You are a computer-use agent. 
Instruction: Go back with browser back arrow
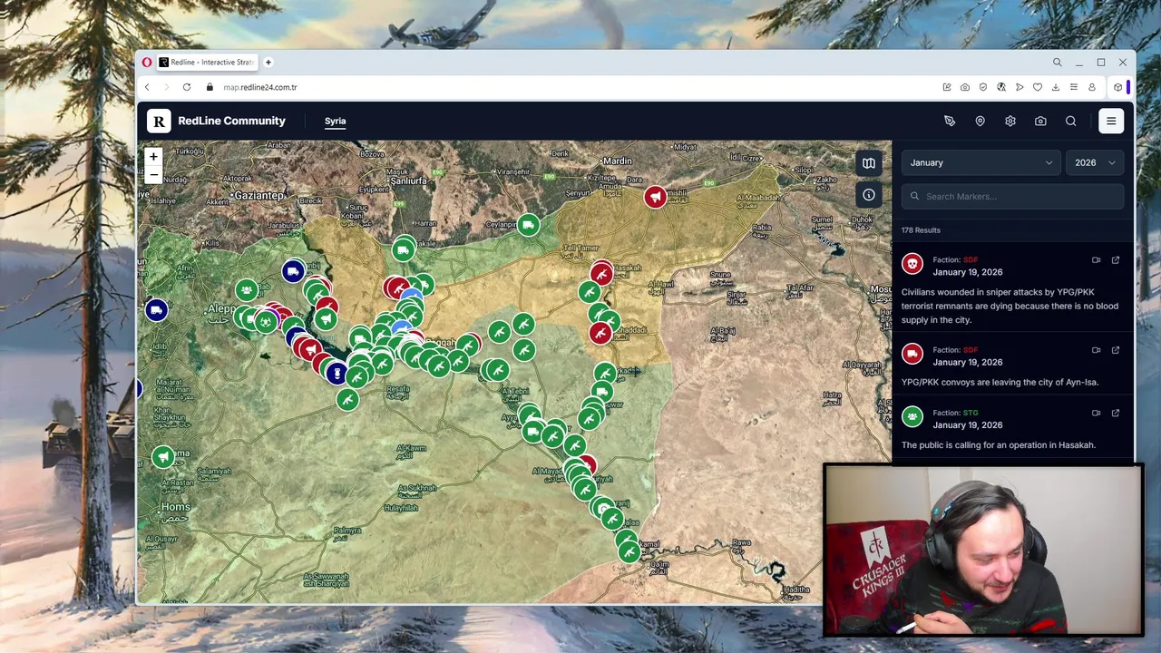pyautogui.click(x=147, y=87)
